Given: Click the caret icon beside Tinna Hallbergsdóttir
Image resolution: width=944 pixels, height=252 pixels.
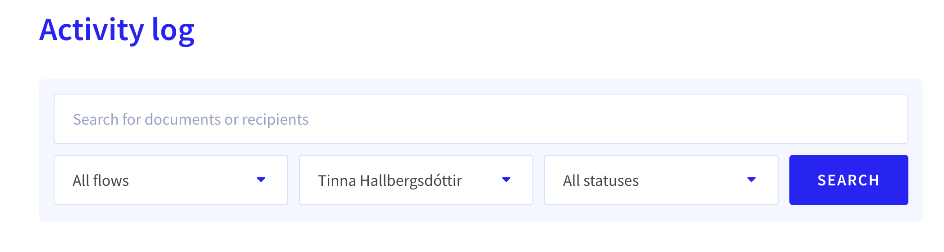Looking at the screenshot, I should pos(506,180).
